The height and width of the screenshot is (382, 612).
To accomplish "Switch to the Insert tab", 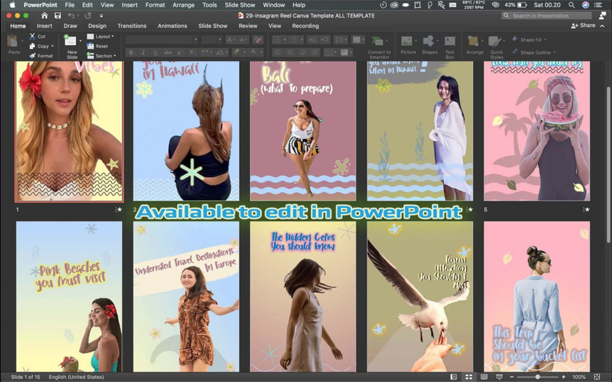I will (44, 26).
